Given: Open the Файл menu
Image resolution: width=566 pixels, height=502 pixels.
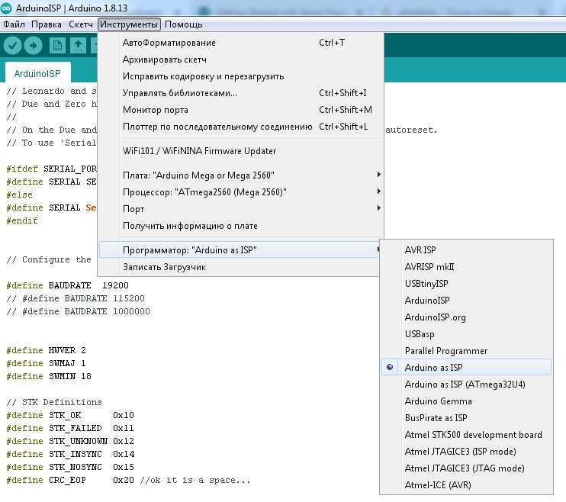Looking at the screenshot, I should point(14,24).
